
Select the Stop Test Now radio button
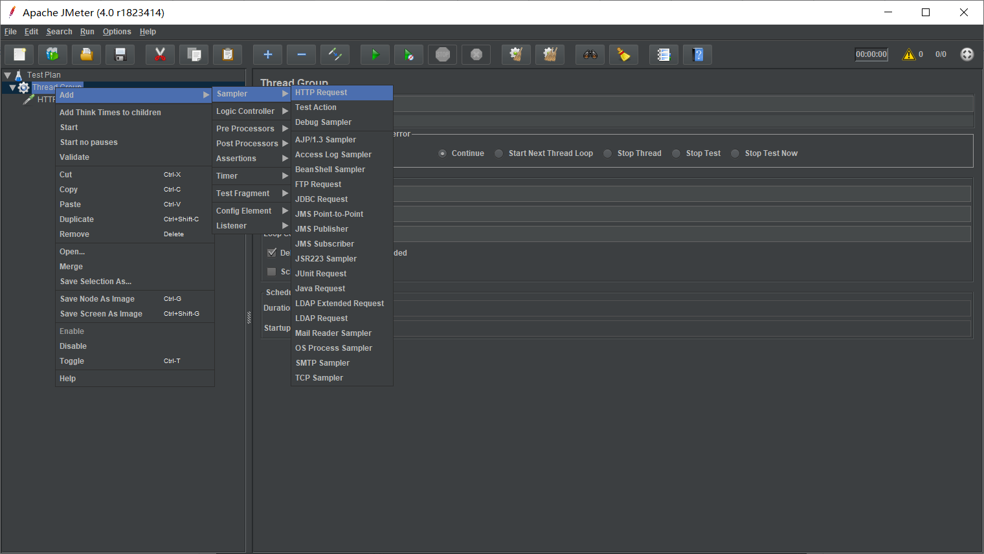[735, 153]
